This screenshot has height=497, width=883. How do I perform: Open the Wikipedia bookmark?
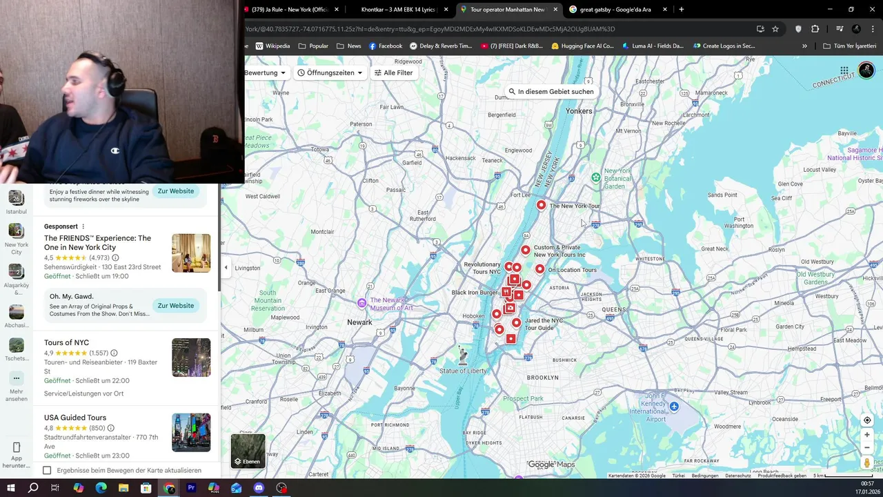(272, 46)
